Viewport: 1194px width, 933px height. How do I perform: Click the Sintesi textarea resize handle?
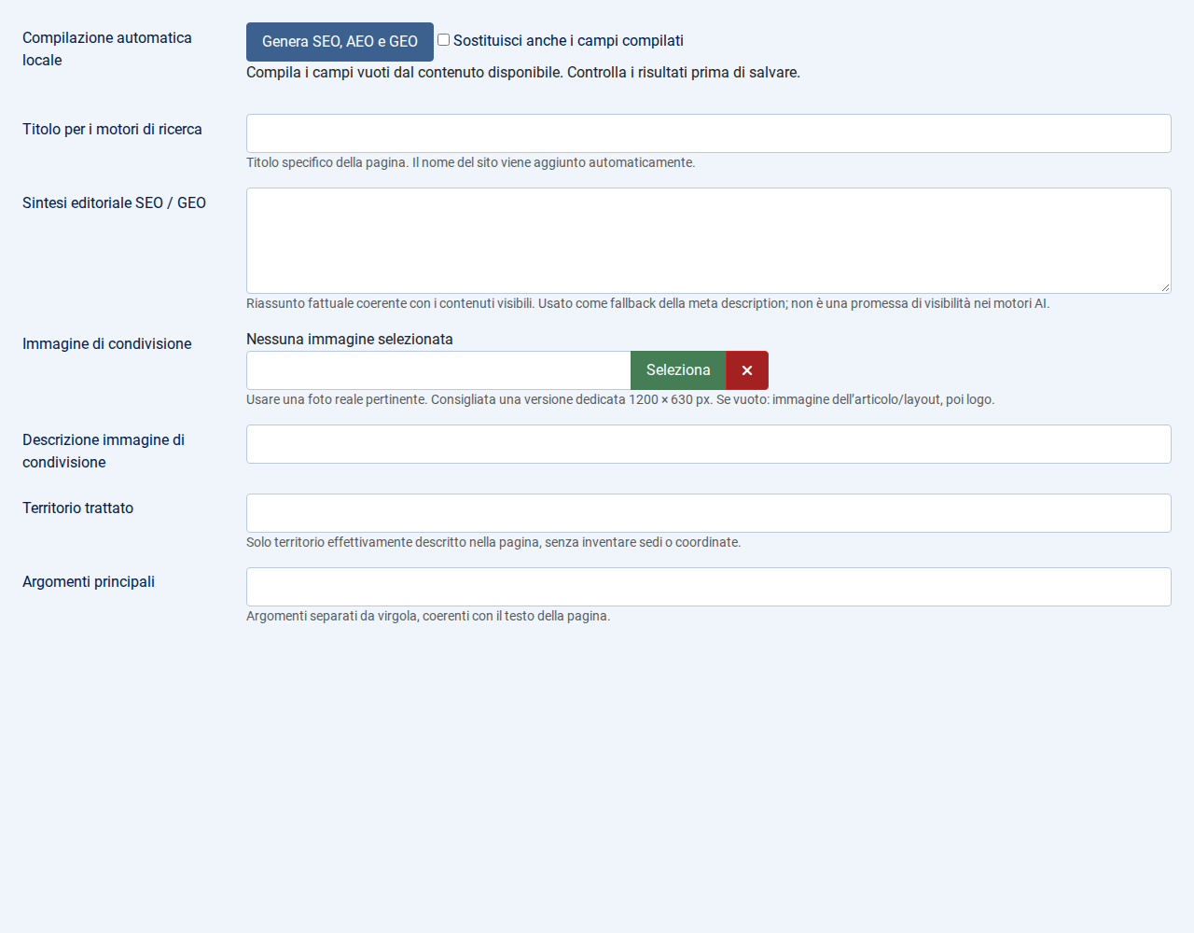(1165, 287)
